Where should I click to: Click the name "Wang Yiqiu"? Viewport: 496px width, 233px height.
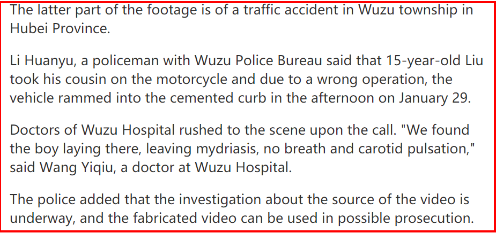[80, 167]
